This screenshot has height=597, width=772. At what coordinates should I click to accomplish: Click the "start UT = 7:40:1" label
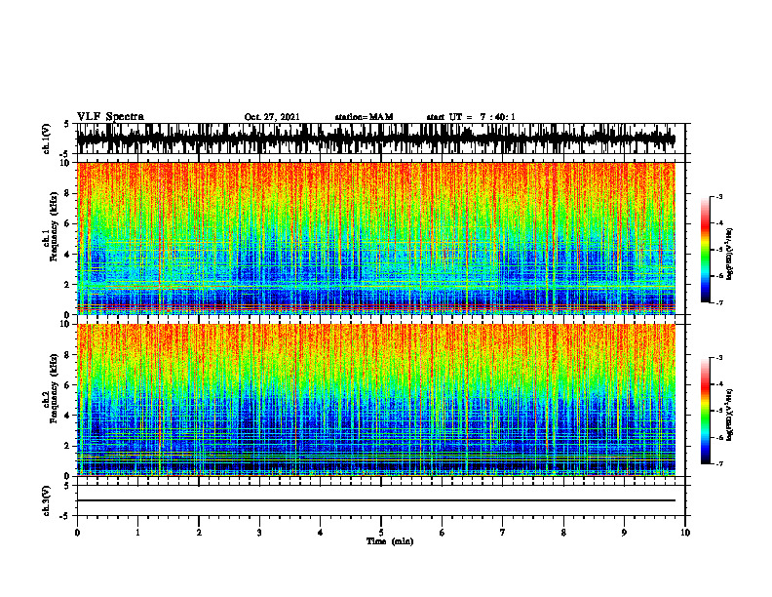tap(471, 117)
